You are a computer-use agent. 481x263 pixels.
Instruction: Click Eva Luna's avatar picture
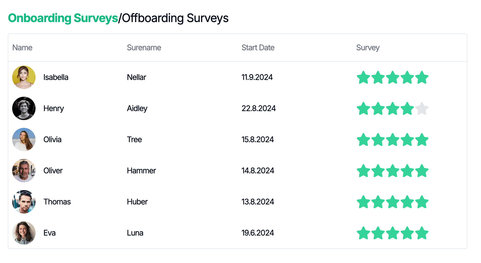click(x=24, y=233)
